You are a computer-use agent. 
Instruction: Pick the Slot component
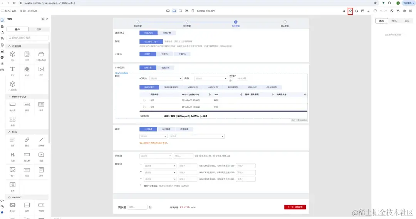pyautogui.click(x=27, y=56)
